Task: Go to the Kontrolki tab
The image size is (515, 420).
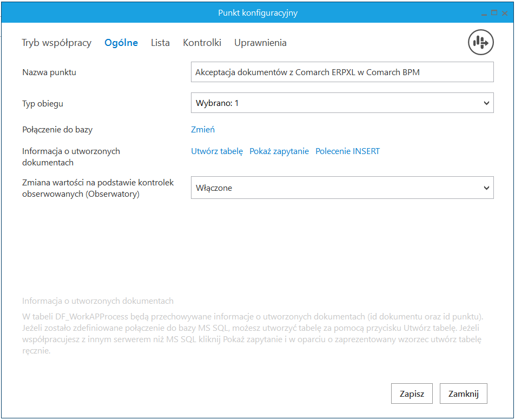Action: point(202,43)
